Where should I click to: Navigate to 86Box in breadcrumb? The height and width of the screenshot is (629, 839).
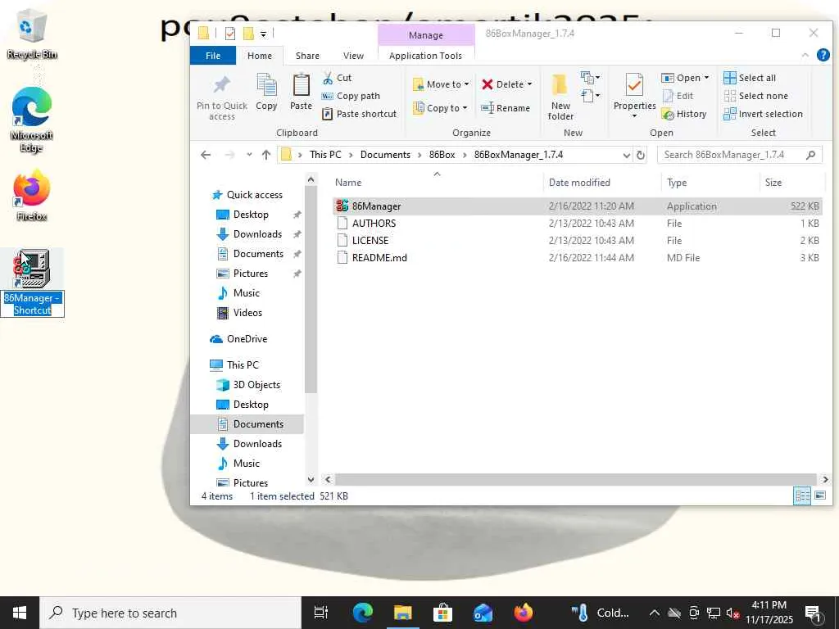[442, 155]
